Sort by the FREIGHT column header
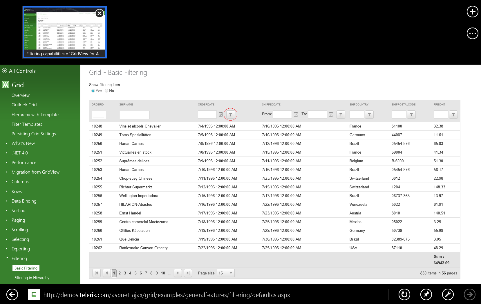481x304 pixels. pos(439,105)
